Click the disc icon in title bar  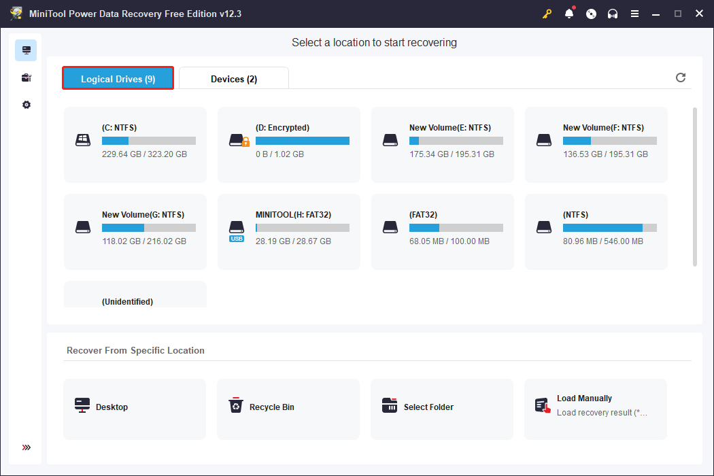tap(591, 14)
